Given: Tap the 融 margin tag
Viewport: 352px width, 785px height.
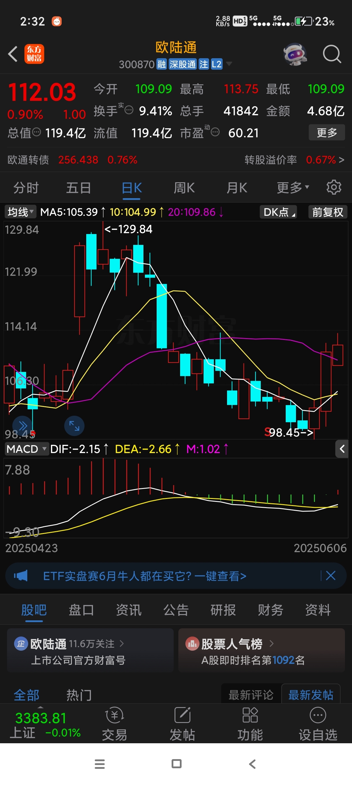Looking at the screenshot, I should coord(161,64).
